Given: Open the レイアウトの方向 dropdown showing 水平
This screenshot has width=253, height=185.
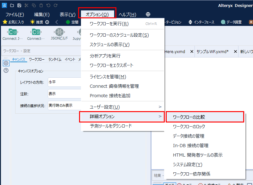Looking at the screenshot, I should pos(63,82).
